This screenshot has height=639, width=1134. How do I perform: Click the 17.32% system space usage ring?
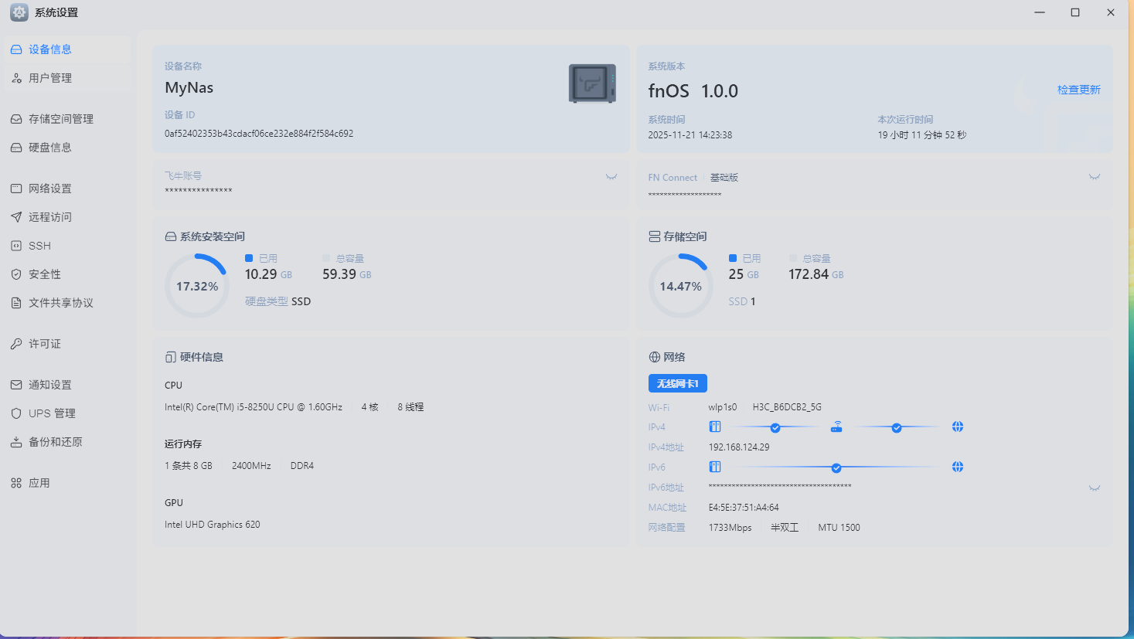click(x=197, y=286)
